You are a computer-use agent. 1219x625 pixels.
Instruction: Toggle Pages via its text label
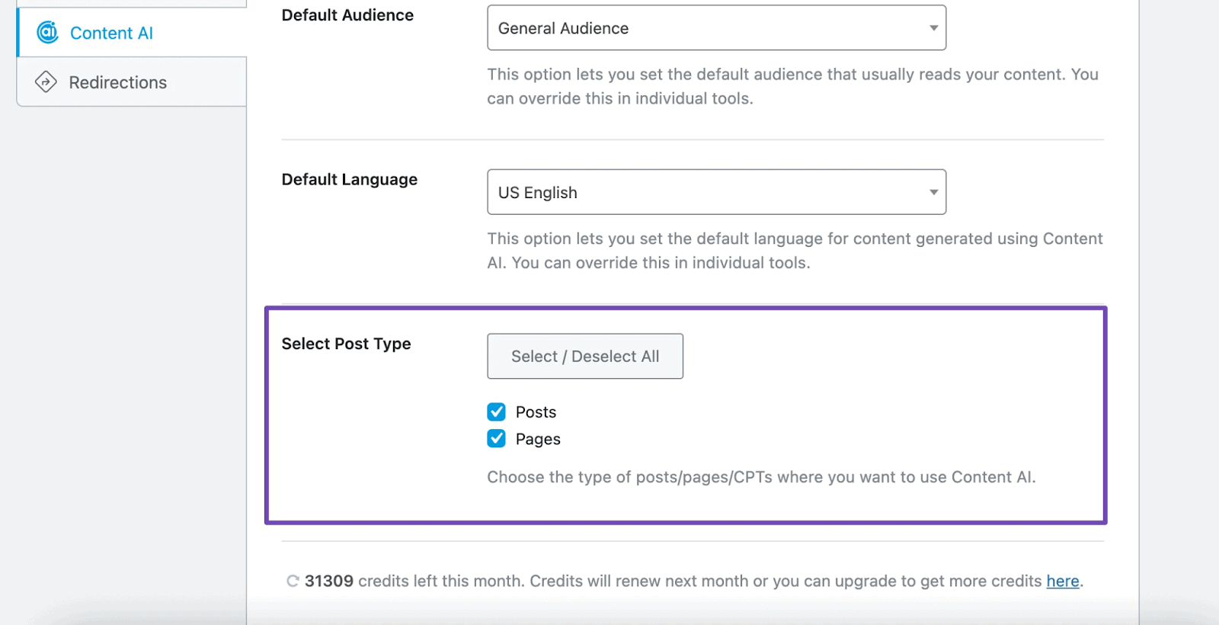pyautogui.click(x=538, y=439)
